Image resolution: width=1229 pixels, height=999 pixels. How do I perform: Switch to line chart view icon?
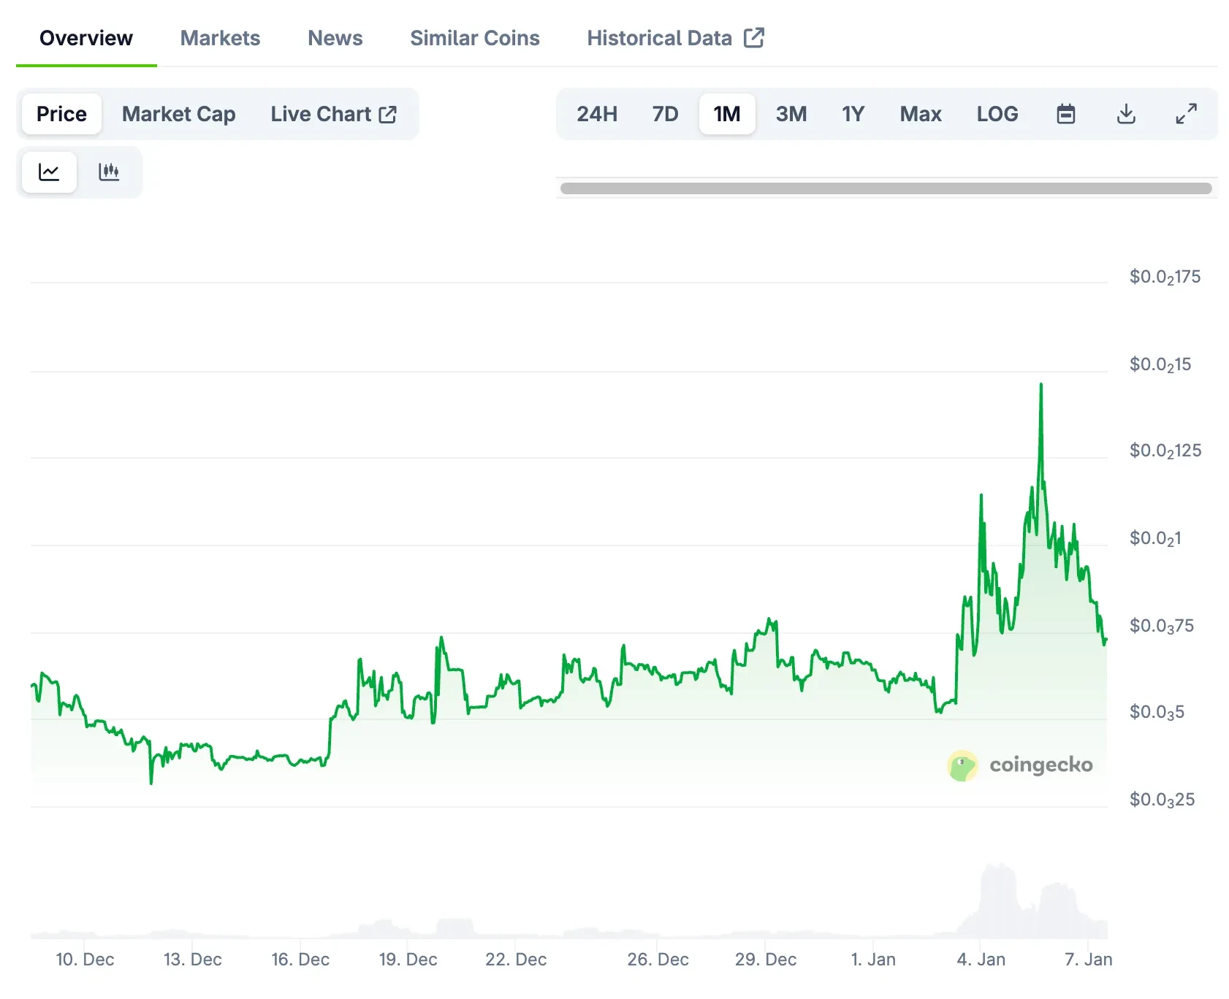[x=49, y=172]
